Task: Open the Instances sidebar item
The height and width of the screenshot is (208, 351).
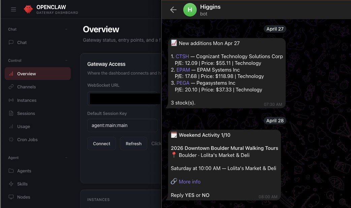Action: [x=38, y=100]
